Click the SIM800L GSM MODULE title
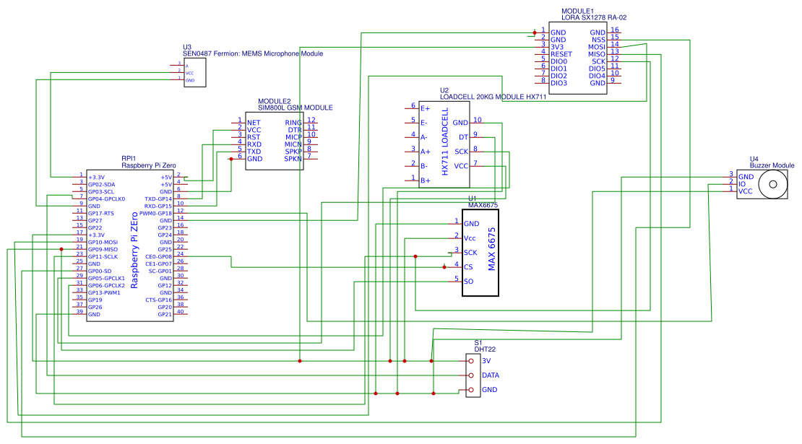Image resolution: width=802 pixels, height=444 pixels. click(x=295, y=108)
